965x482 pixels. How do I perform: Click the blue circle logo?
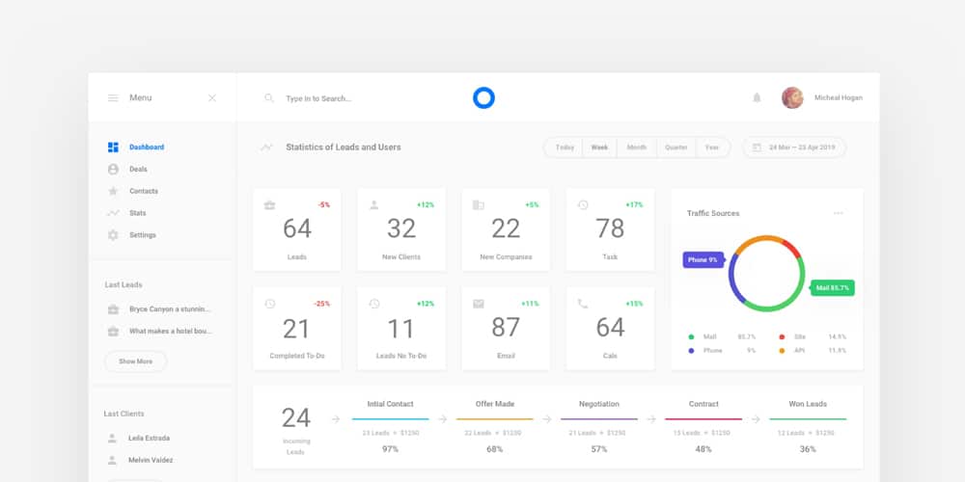coord(483,97)
